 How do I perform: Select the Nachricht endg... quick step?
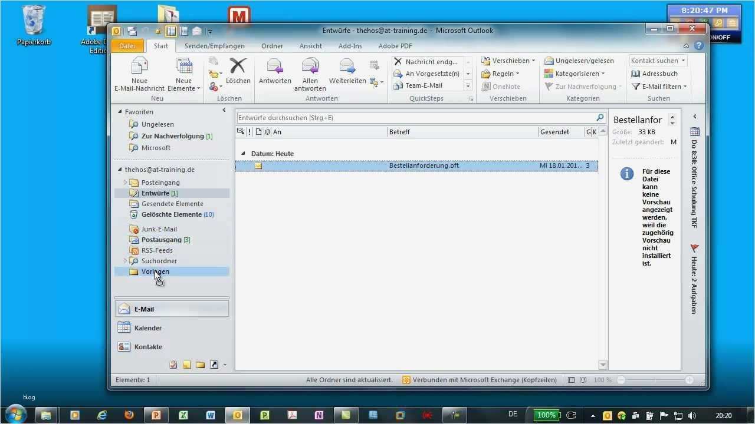426,61
